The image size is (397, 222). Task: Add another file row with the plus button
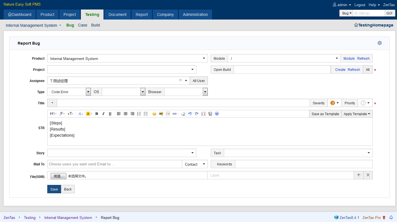[359, 175]
